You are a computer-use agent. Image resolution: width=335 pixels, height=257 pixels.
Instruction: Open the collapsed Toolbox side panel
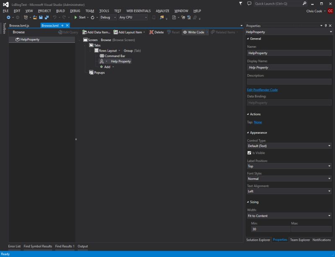tap(4, 28)
